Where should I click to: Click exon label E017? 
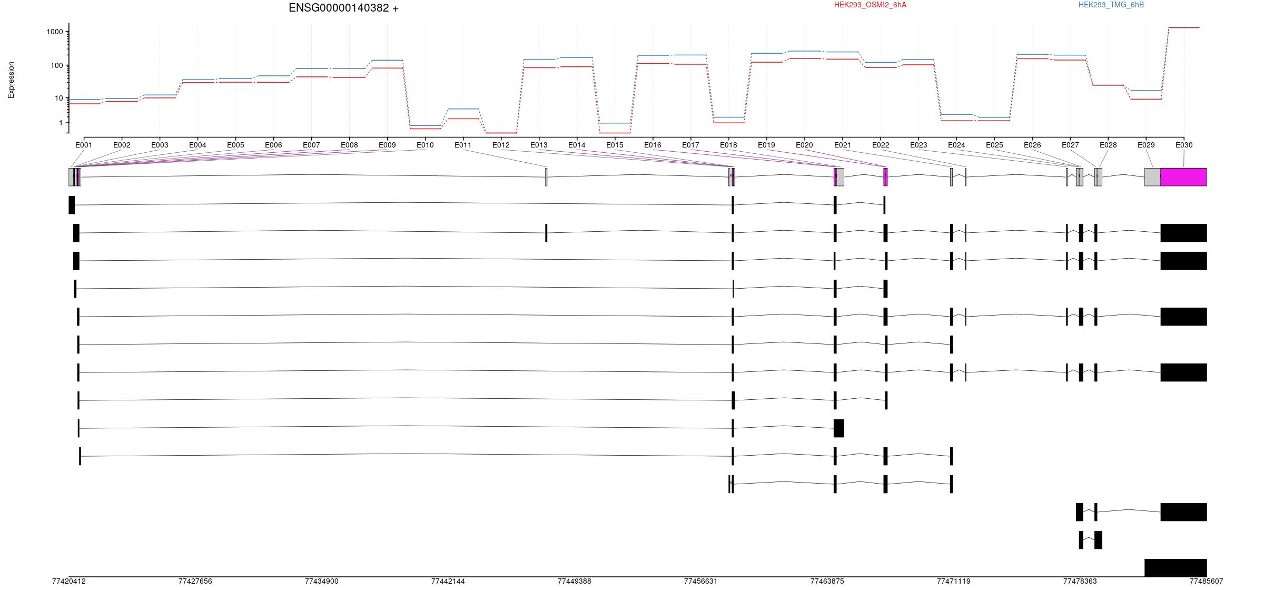[x=690, y=145]
